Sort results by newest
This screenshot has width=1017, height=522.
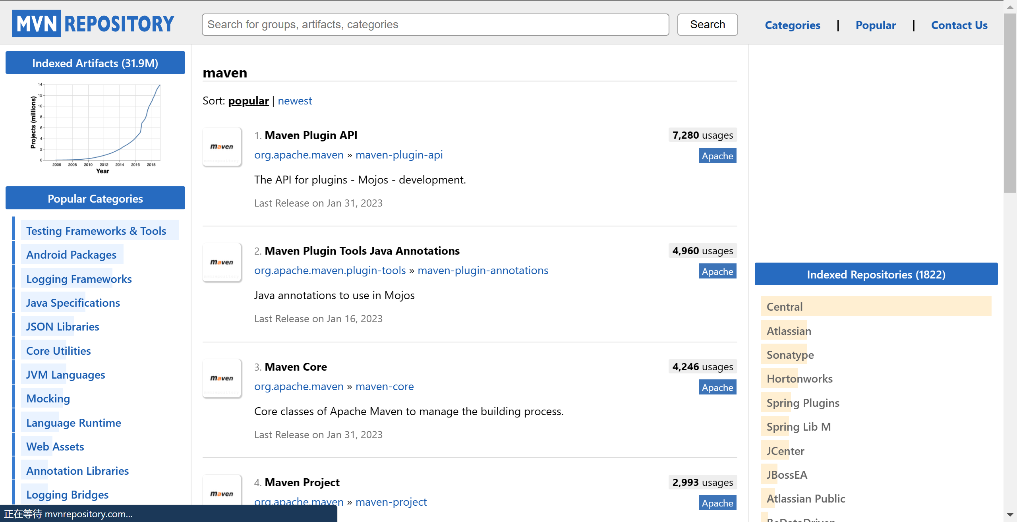[x=295, y=101]
